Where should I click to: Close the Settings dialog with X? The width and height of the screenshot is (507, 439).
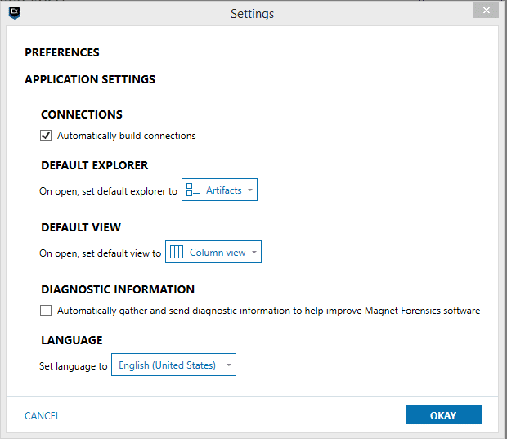(486, 11)
